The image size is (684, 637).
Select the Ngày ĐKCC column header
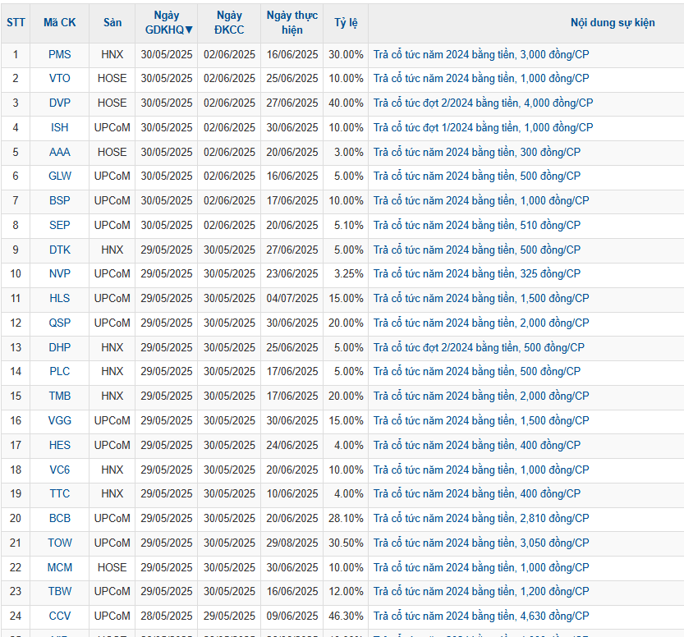click(x=229, y=23)
